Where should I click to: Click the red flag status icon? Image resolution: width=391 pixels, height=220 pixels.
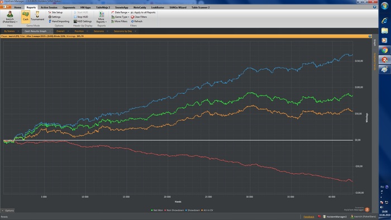(319, 217)
